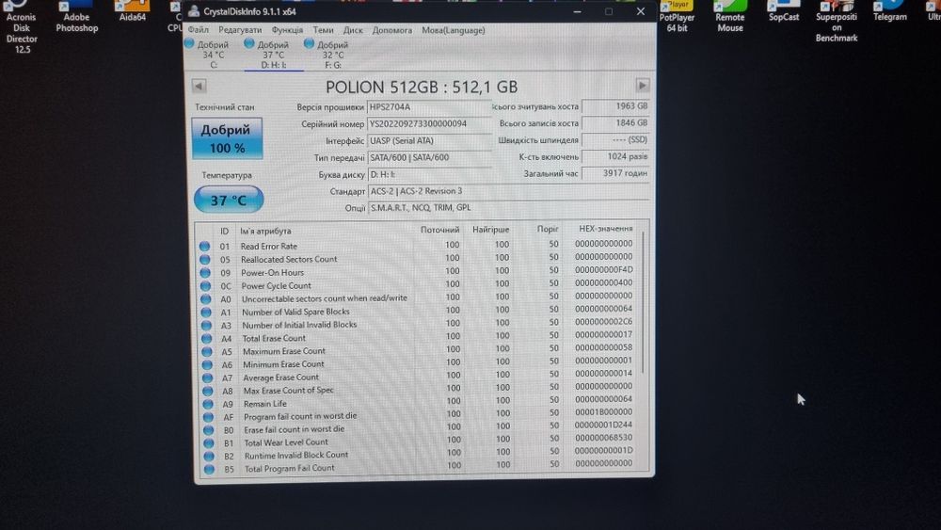Click the transfer mode field SATA/600
The width and height of the screenshot is (941, 530).
click(x=429, y=157)
